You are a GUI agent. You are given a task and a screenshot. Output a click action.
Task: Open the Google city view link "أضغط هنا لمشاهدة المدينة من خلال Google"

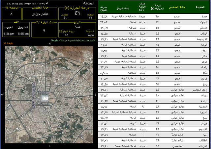click(x=73, y=40)
